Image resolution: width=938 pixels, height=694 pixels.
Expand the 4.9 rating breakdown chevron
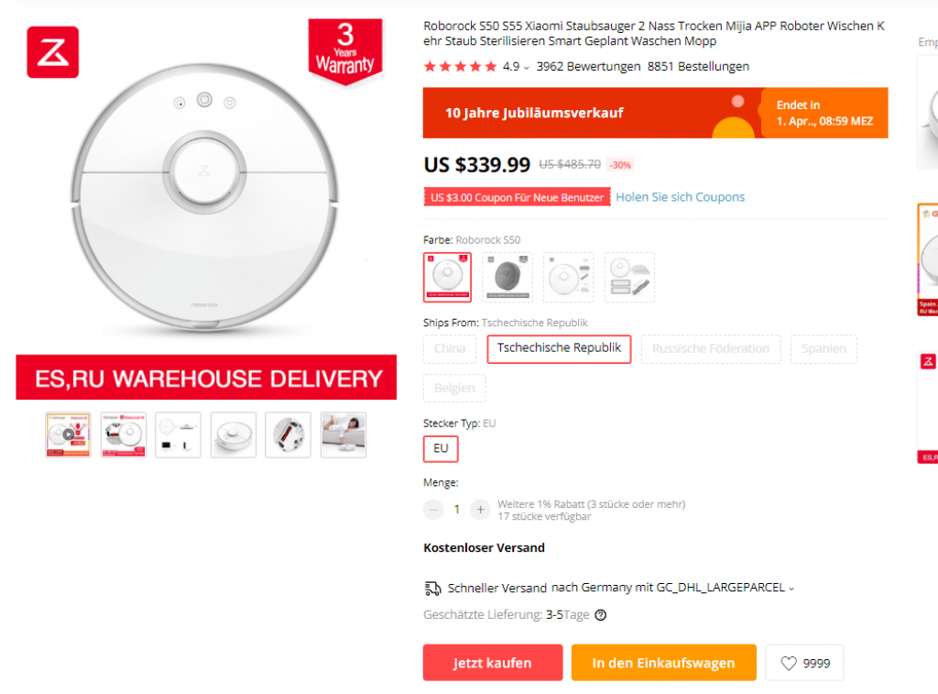pos(526,68)
